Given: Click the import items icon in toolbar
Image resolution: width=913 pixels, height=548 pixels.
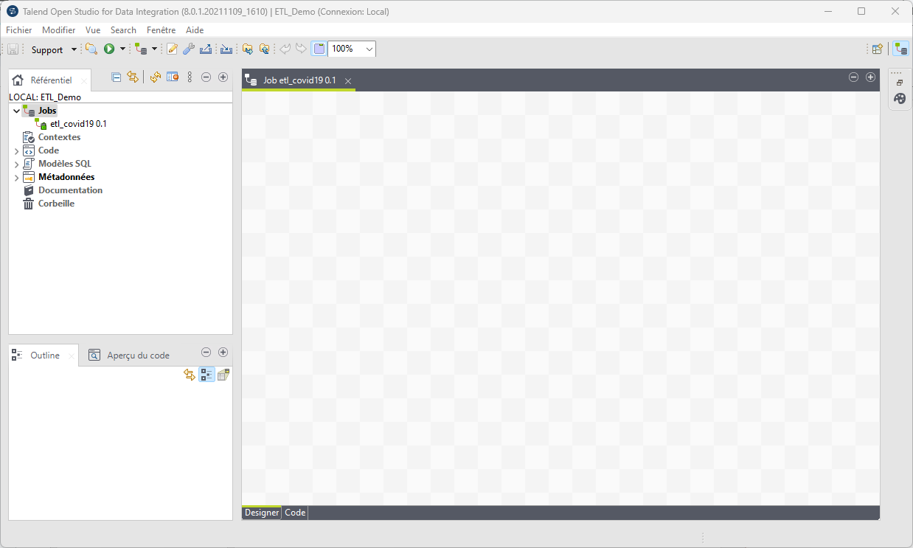Looking at the screenshot, I should coord(226,49).
